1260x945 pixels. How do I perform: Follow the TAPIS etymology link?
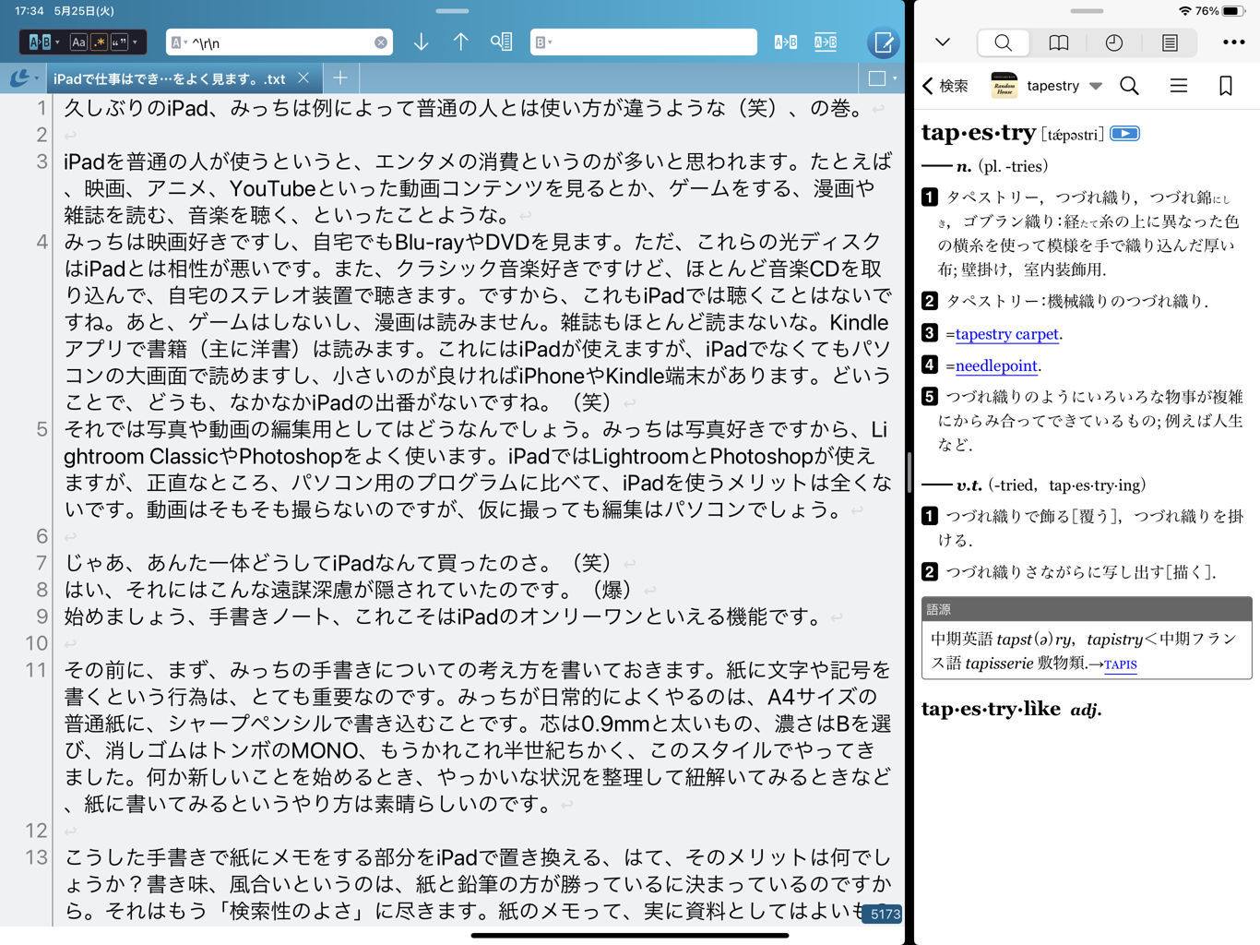click(x=1120, y=664)
